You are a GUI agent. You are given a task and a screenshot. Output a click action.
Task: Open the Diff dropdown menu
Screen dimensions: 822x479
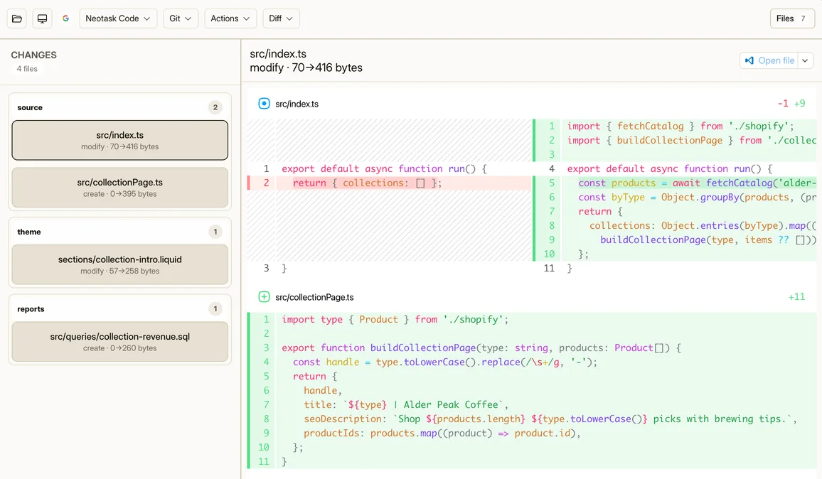tap(281, 18)
